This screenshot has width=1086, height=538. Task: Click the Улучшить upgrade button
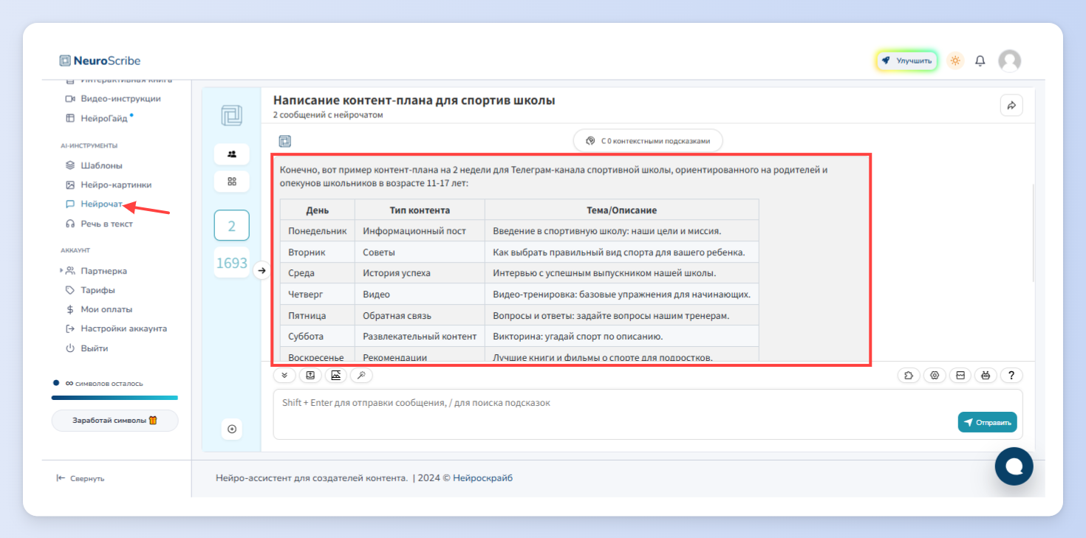(906, 61)
